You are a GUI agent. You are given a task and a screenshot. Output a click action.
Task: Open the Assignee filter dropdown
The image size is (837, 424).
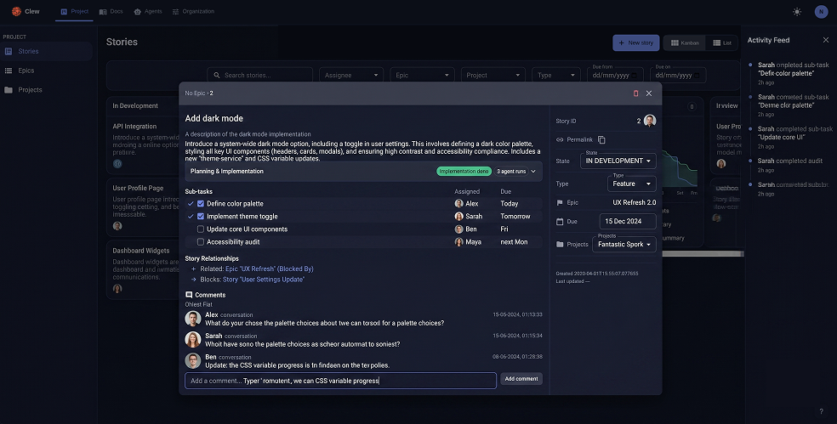351,76
